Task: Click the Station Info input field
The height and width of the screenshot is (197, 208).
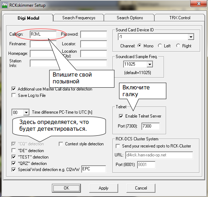Action: click(68, 63)
